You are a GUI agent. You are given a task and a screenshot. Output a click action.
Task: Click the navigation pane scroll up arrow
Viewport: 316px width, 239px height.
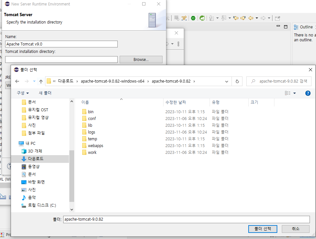(x=72, y=101)
